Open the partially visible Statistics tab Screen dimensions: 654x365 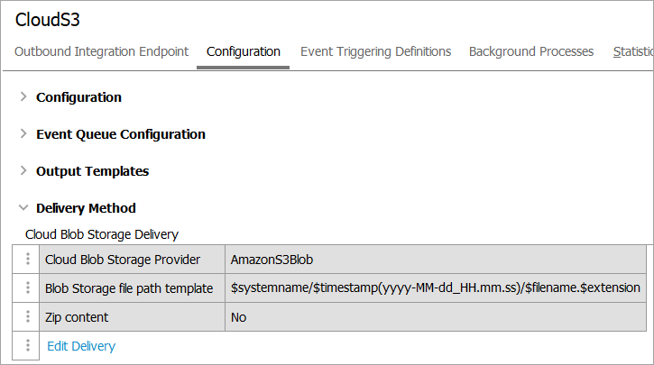tap(632, 51)
